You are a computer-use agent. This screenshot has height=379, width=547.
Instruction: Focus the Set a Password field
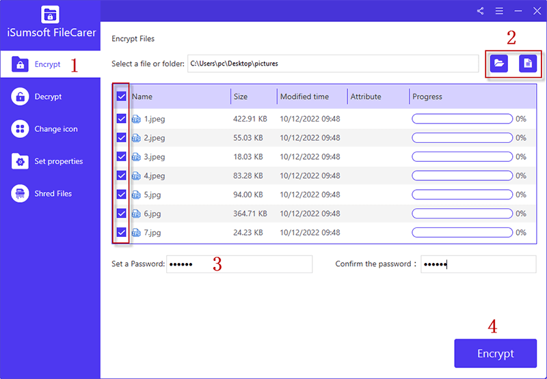click(239, 264)
